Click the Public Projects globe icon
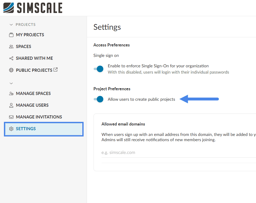Image resolution: width=256 pixels, height=203 pixels. [11, 70]
